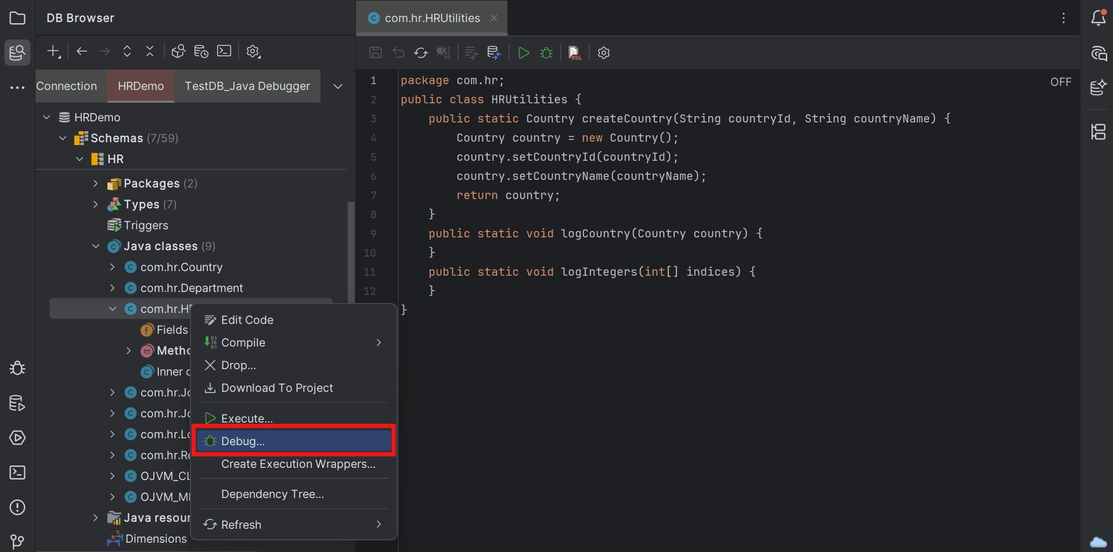Select Download To Project menu entry
The width and height of the screenshot is (1113, 552).
click(277, 388)
